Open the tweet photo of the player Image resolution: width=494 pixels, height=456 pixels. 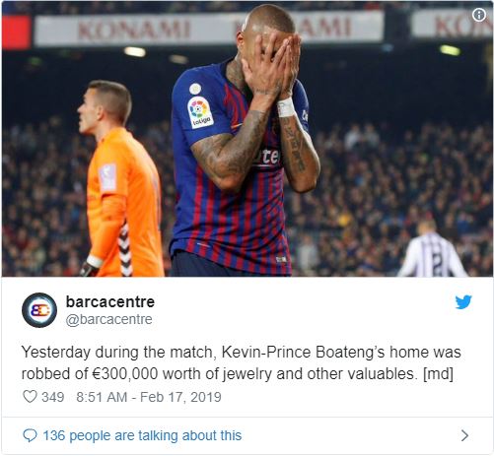click(x=247, y=139)
